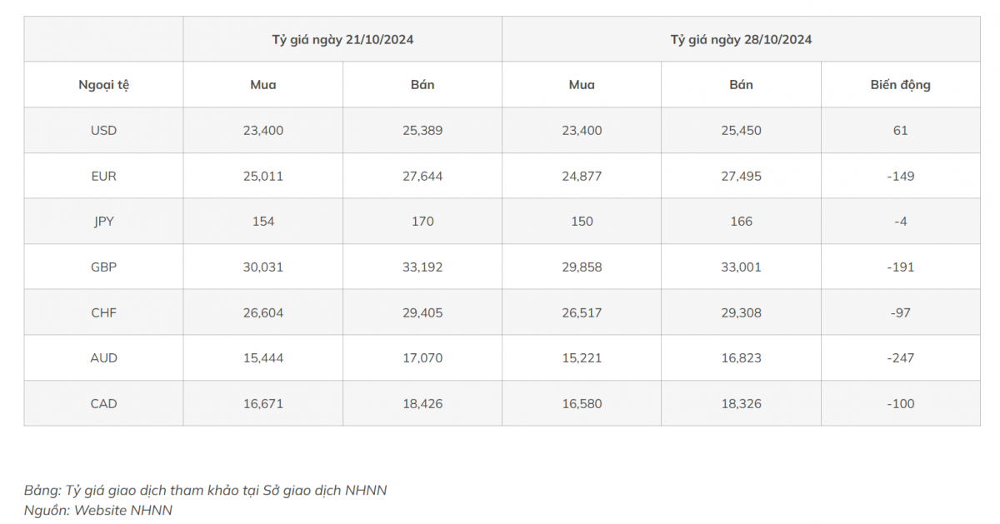Select AUD change value -247
The image size is (1000, 524).
coord(901,358)
